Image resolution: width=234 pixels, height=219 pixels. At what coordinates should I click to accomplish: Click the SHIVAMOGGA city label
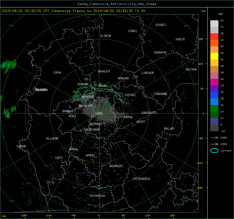point(97,196)
